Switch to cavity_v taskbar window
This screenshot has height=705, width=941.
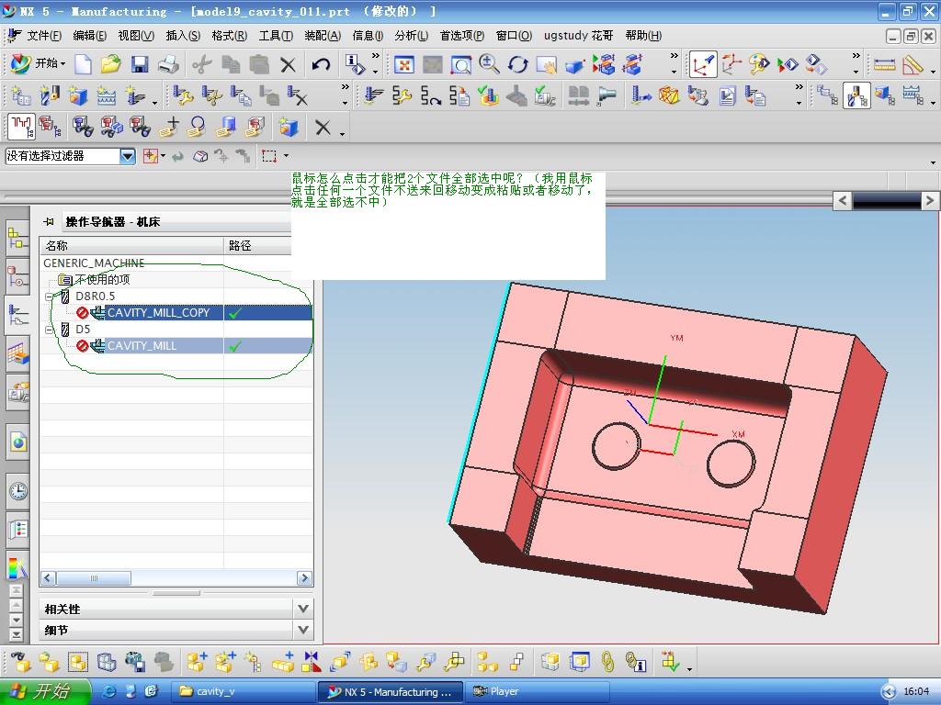click(243, 691)
